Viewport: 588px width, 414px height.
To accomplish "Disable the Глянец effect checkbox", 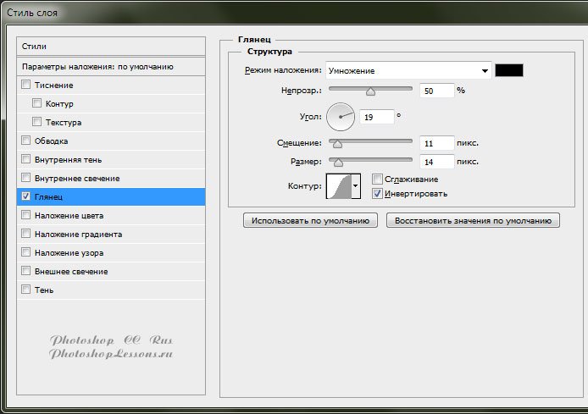I will pyautogui.click(x=25, y=197).
